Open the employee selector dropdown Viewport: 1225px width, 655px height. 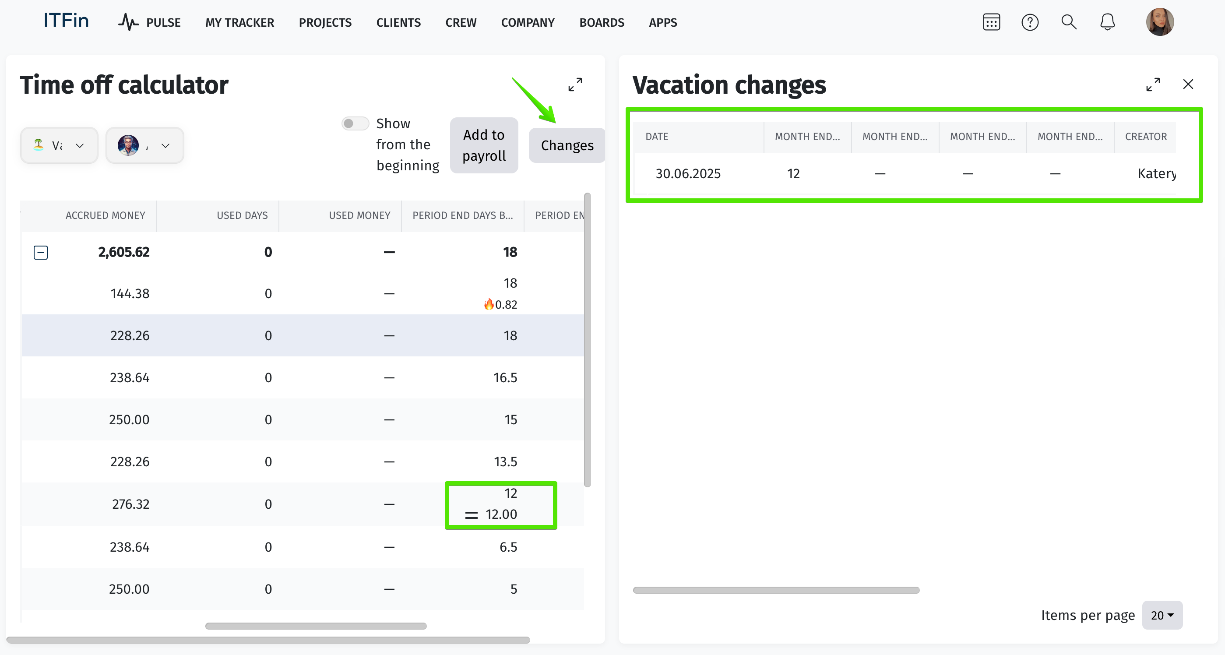click(x=144, y=145)
